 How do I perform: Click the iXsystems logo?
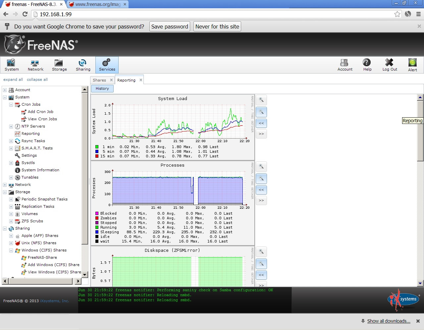point(404,300)
